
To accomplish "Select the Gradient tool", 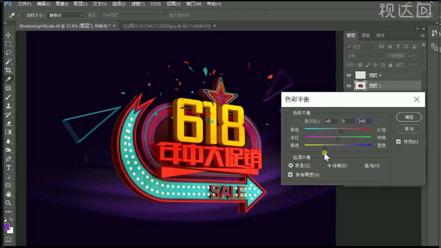I will tap(9, 132).
